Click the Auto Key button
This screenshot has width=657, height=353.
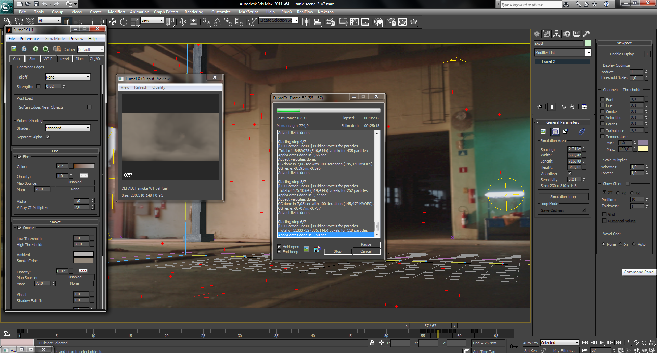tap(530, 343)
